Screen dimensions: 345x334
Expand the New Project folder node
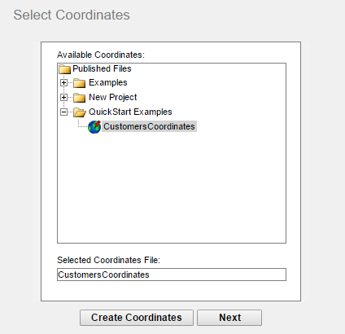63,97
